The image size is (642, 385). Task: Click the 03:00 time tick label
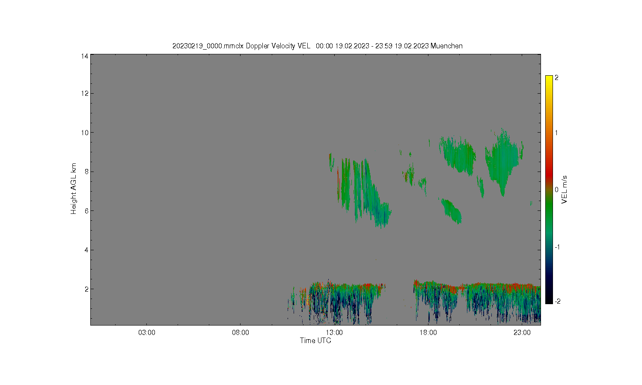pyautogui.click(x=146, y=332)
